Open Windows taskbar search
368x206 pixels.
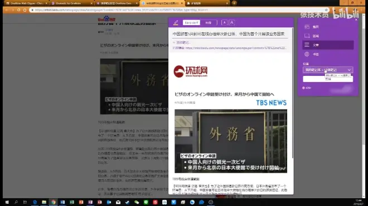[x=16, y=202]
